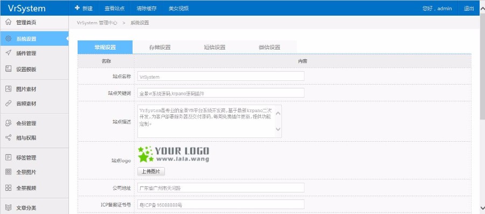Viewport: 485px width, 214px height.
Task: Click 查看站点 in the top bar
Action: coord(114,8)
